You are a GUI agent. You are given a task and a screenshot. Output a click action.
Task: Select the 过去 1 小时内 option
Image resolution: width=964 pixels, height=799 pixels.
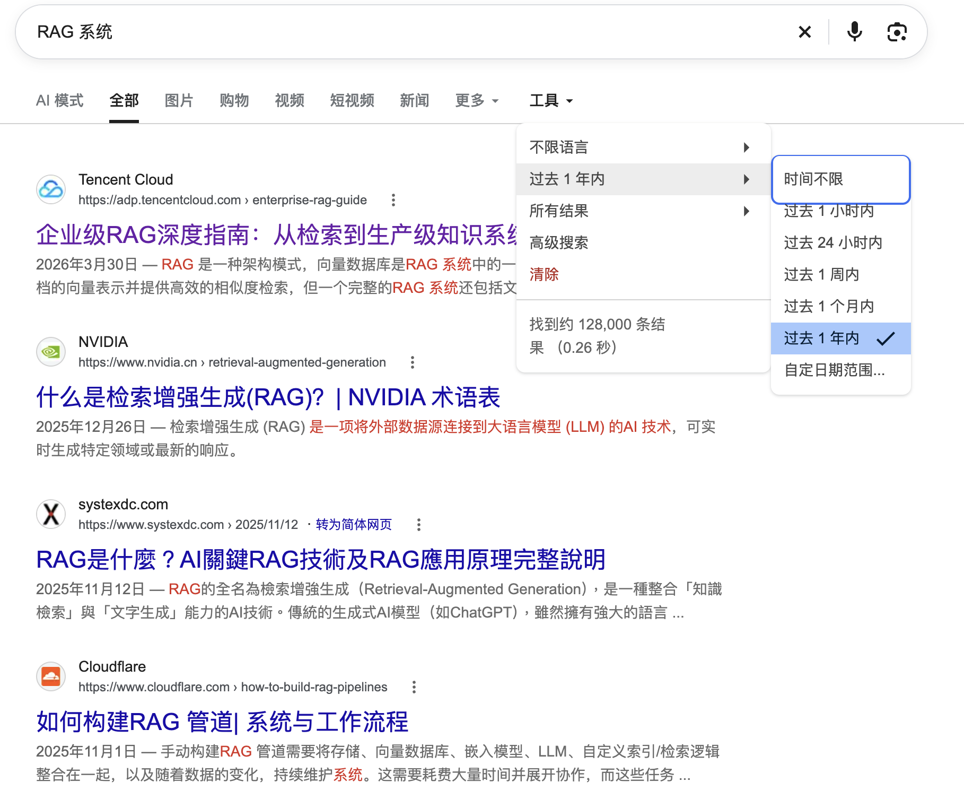click(840, 211)
